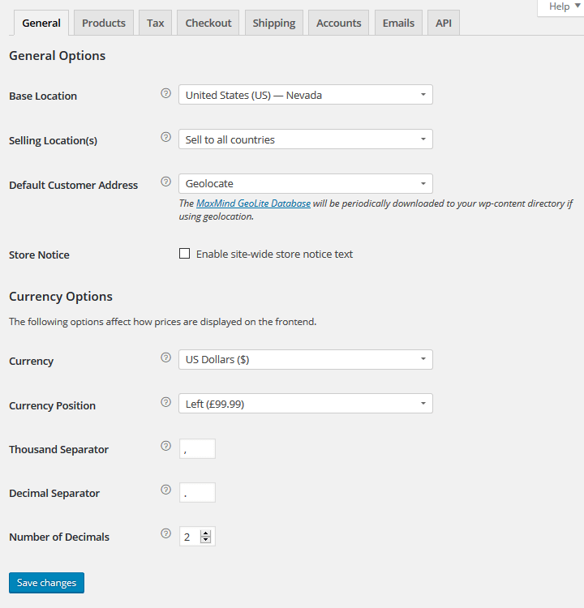Switch to the Products tab
The image size is (584, 608).
tap(104, 23)
